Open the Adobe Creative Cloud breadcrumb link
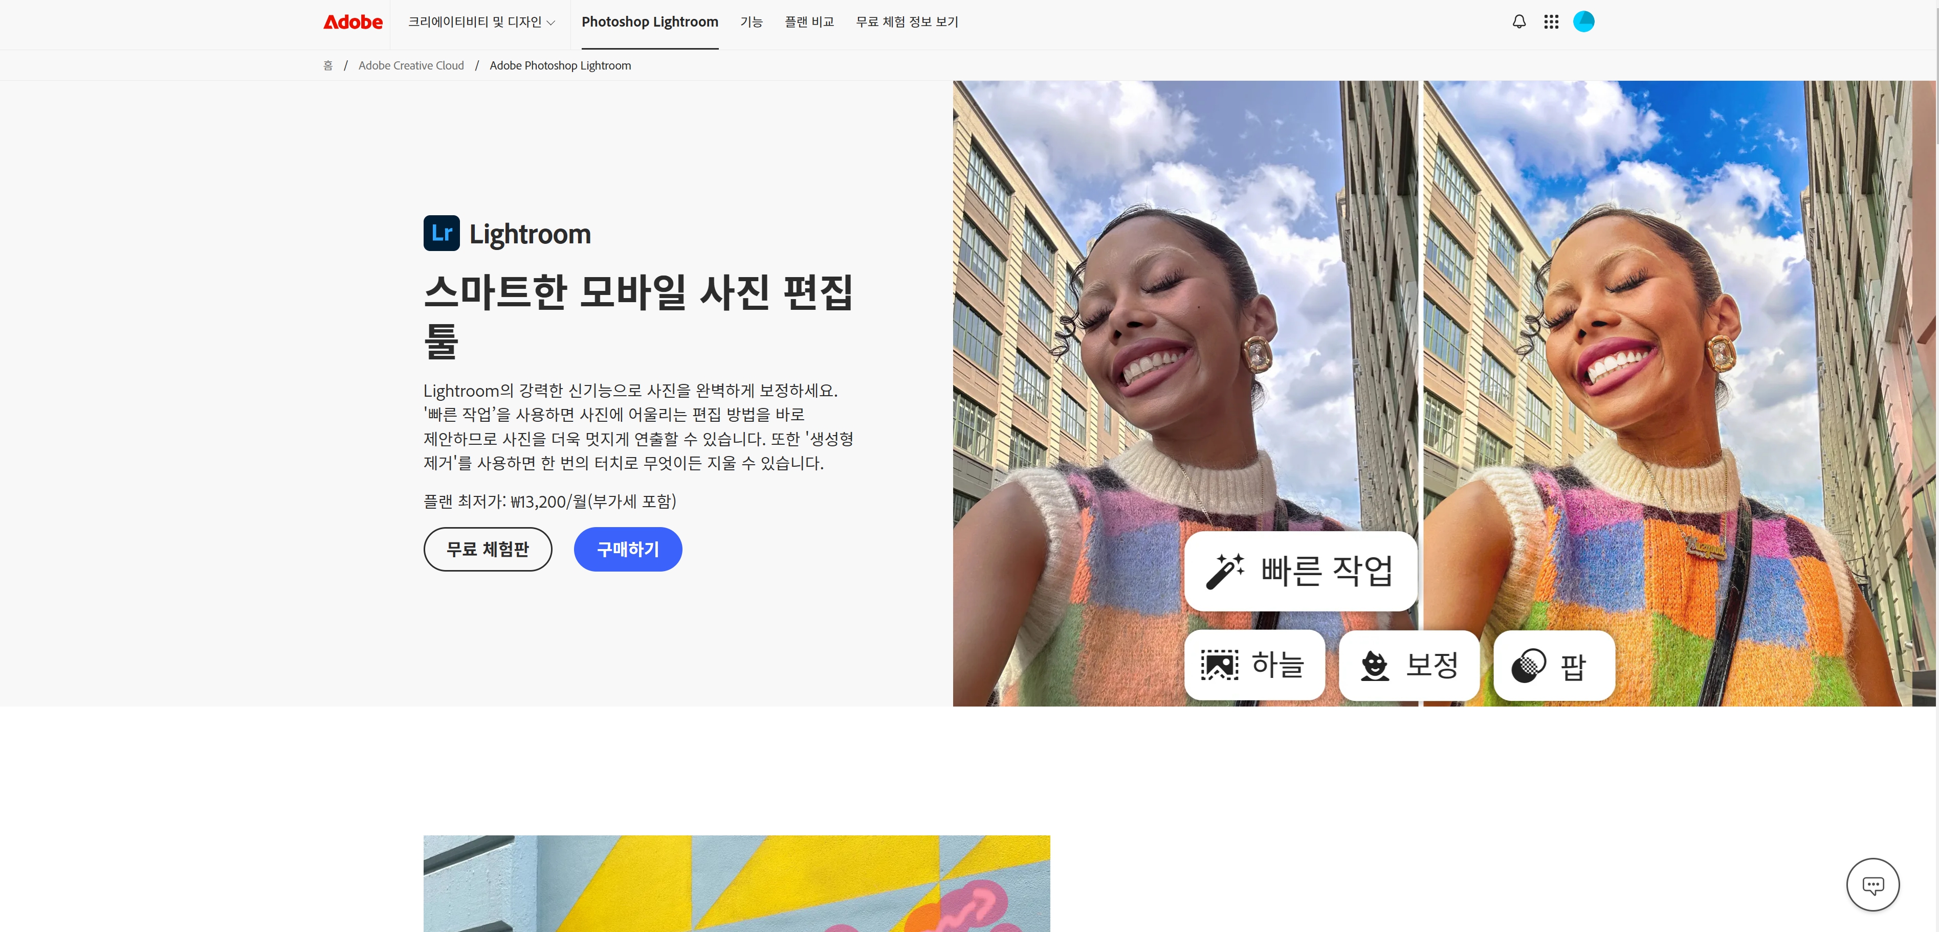 click(x=411, y=65)
